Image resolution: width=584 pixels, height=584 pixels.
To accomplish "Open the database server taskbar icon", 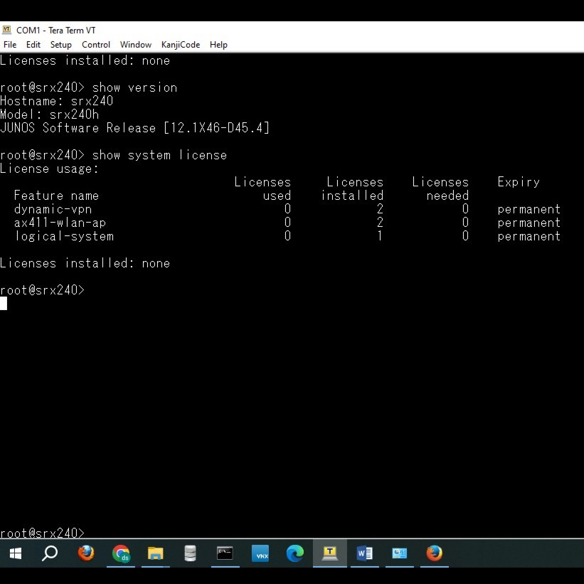I will click(191, 553).
